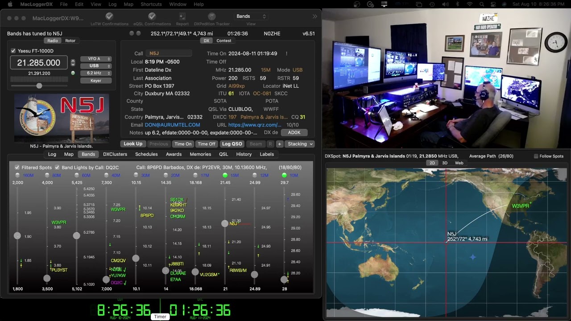Toggle Band Lights by Call checkbox
Viewport: 571px width, 321px height.
click(57, 168)
